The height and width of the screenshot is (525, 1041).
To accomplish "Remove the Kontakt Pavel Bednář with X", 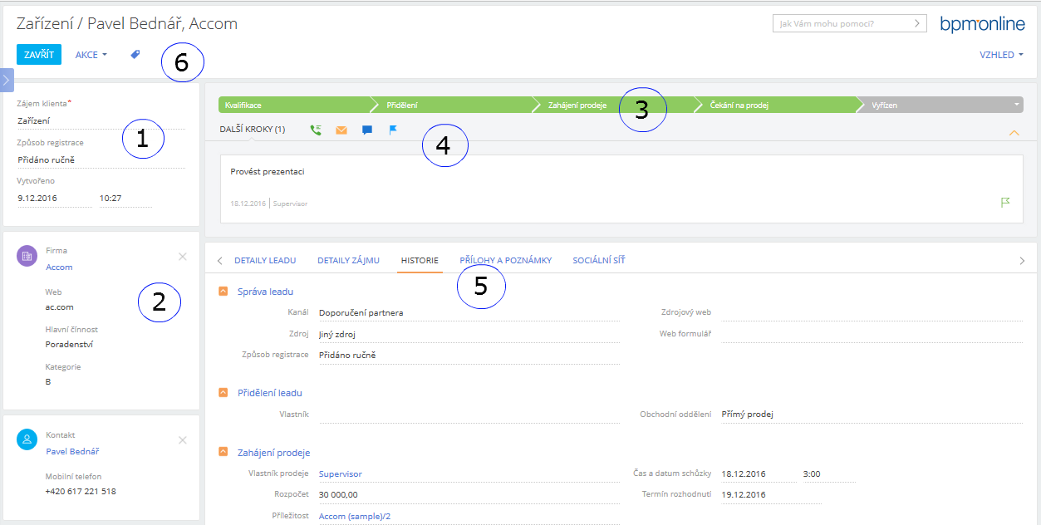I will [x=183, y=440].
